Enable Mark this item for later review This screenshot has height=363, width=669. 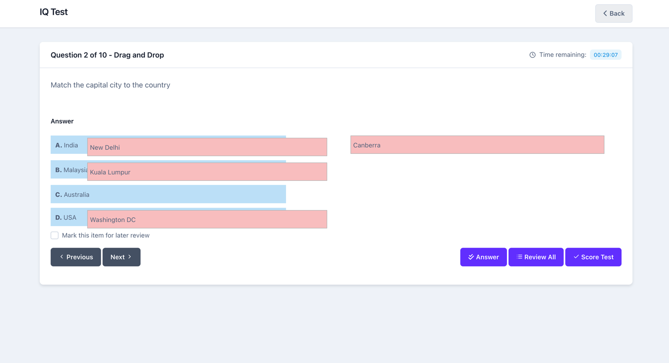(x=54, y=235)
